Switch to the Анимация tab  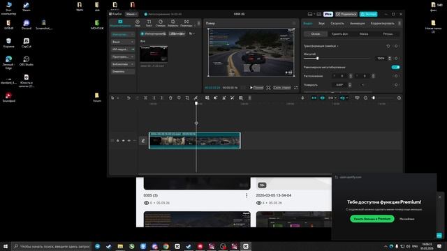[357, 23]
